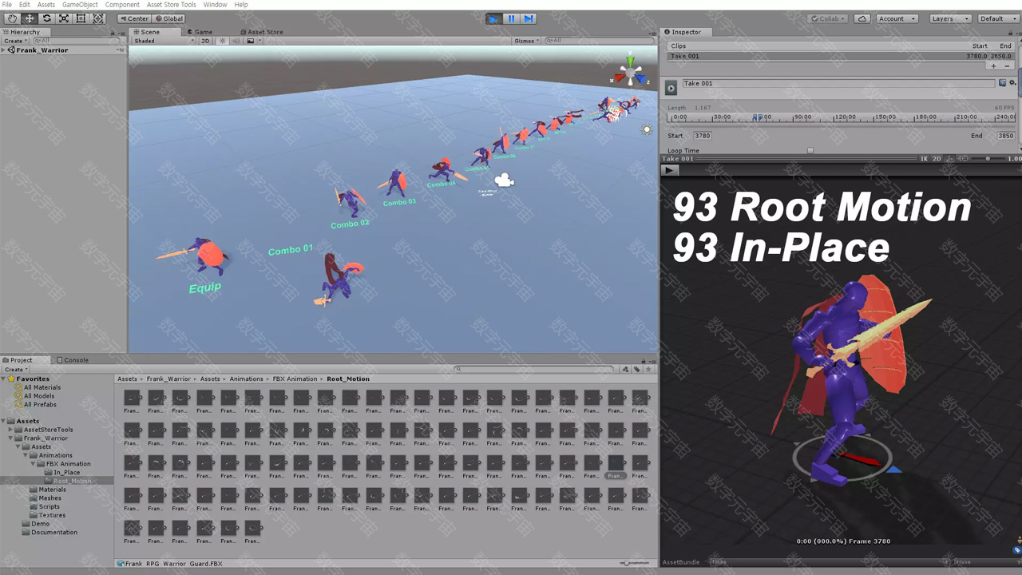Viewport: 1022px width, 575px height.
Task: Click the End frame field 3850
Action: point(1005,136)
